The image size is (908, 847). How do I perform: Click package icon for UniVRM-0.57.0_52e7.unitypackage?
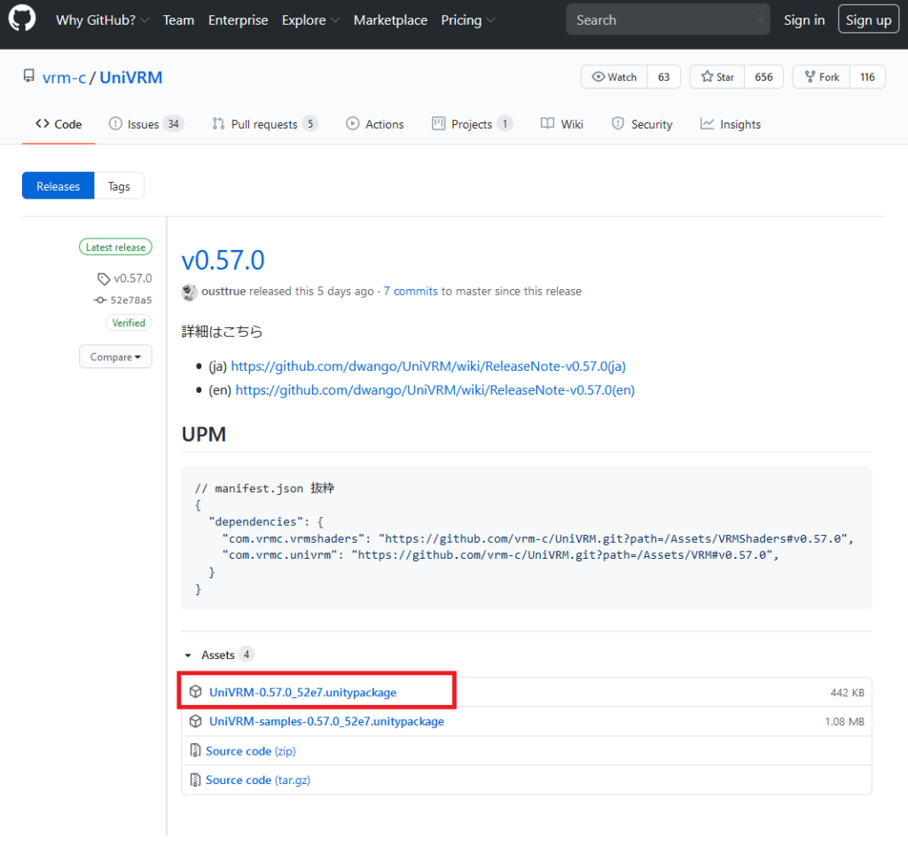click(196, 692)
